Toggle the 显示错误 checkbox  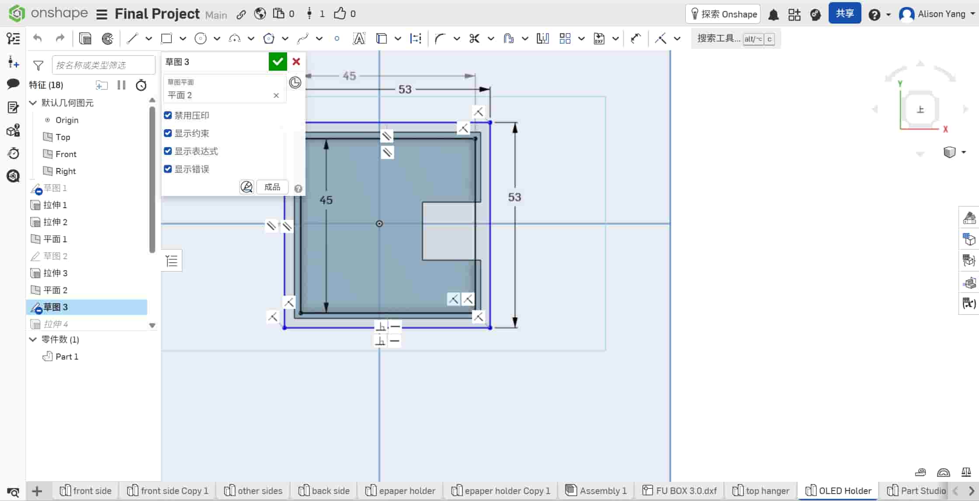click(x=168, y=169)
